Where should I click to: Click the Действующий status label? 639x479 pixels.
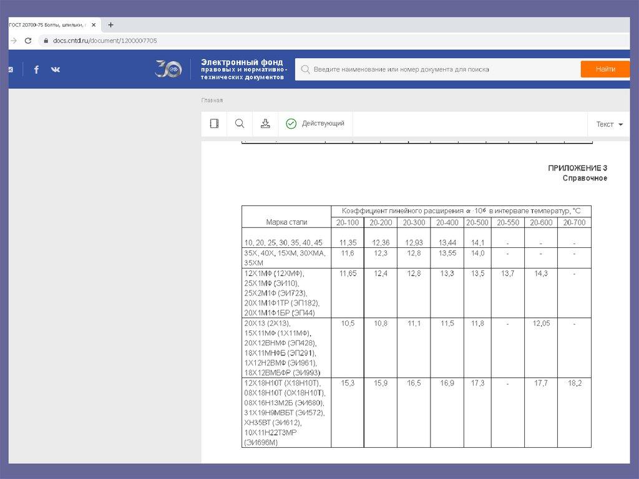click(323, 124)
